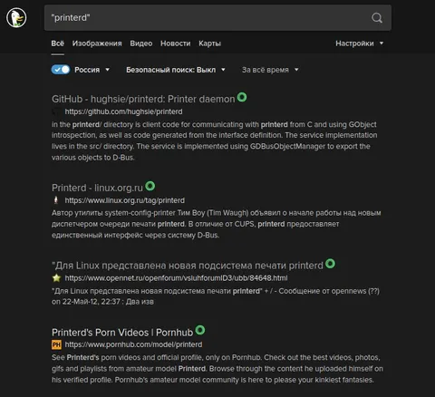This screenshot has width=435, height=397.
Task: Click green badge next to GitHub printerd title
Action: (x=242, y=97)
